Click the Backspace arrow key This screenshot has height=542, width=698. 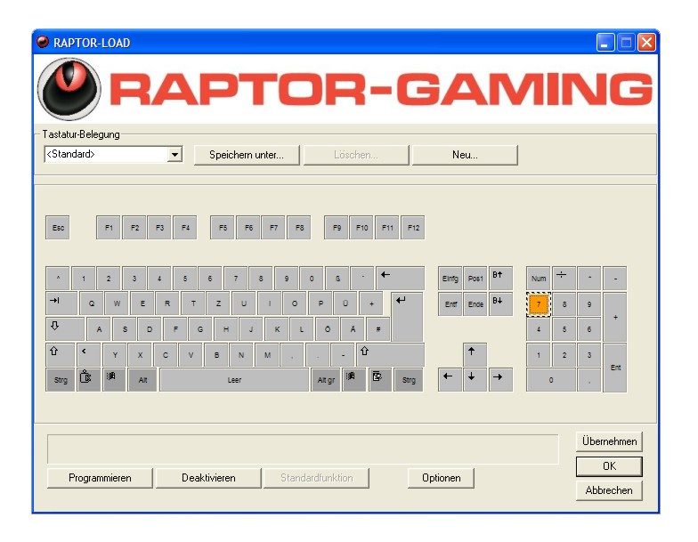400,278
